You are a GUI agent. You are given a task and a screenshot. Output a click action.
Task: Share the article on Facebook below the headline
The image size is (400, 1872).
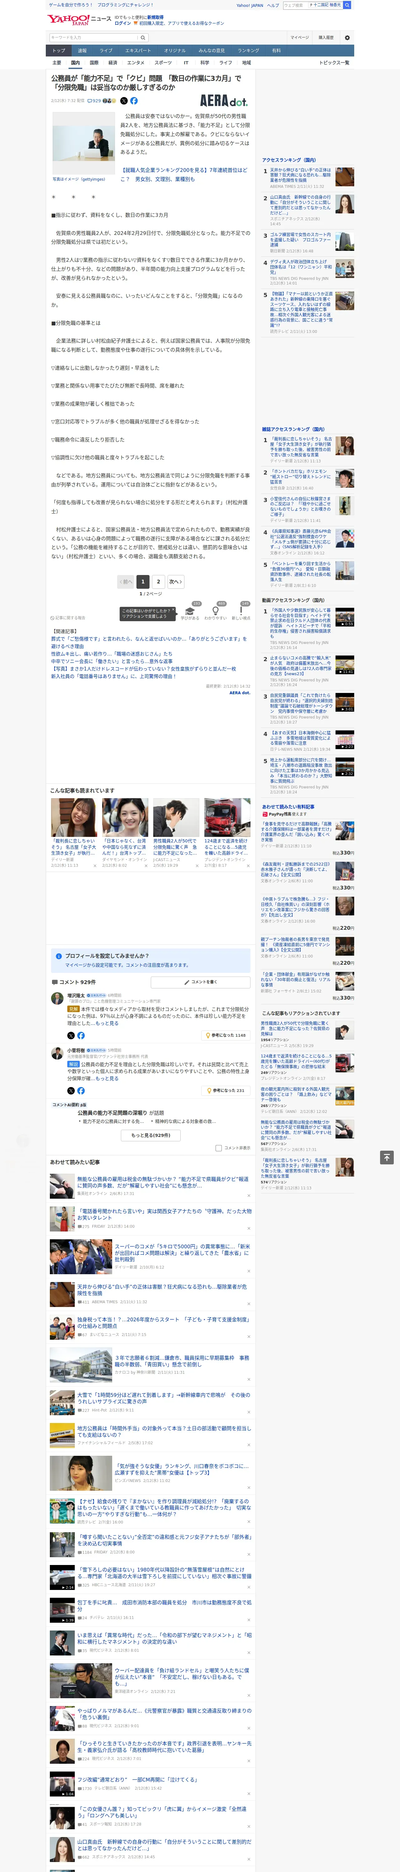coord(134,101)
